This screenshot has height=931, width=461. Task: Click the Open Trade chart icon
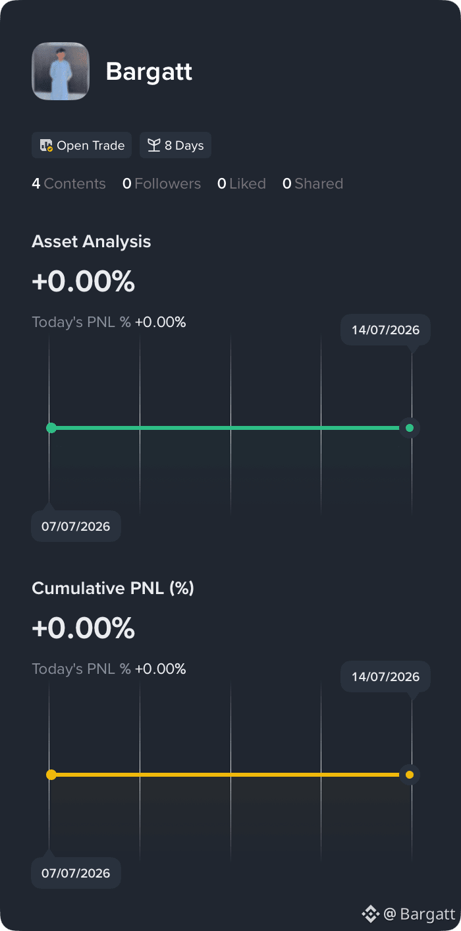[46, 146]
